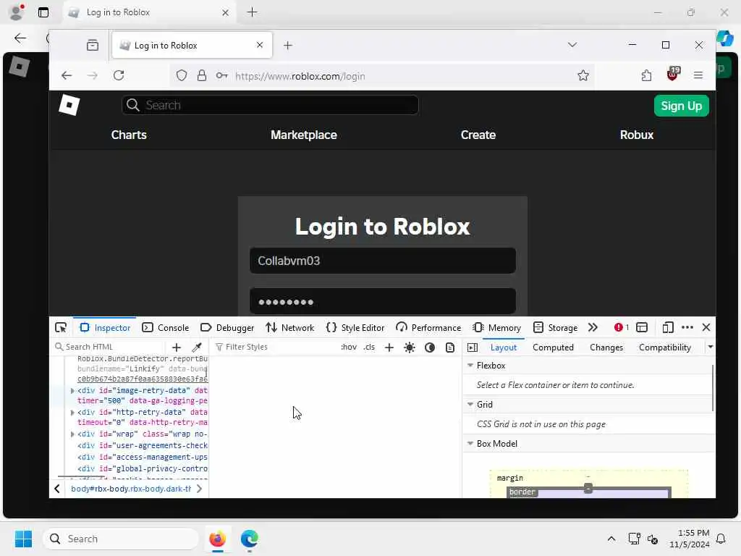Add a new style rule with plus icon

point(389,347)
